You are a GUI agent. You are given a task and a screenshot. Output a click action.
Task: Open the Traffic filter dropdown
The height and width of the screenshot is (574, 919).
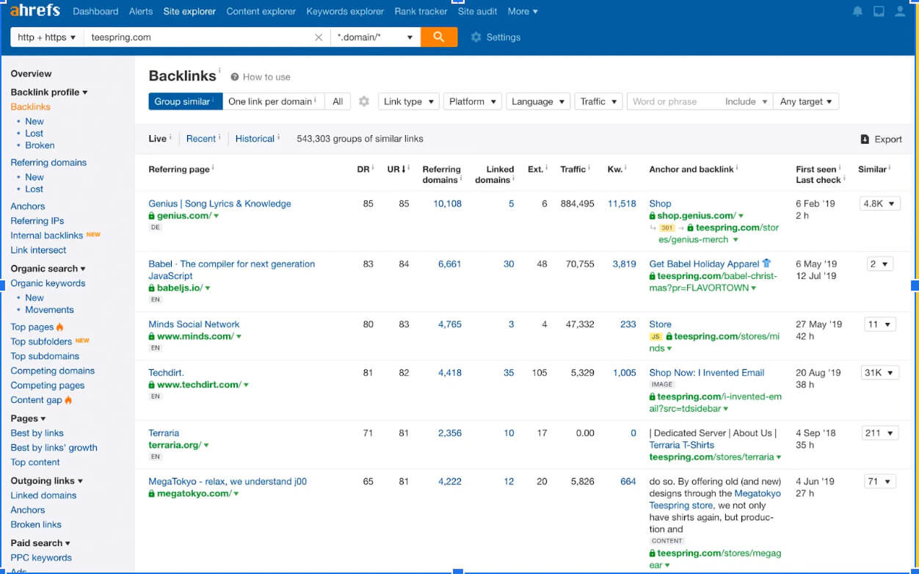[599, 101]
